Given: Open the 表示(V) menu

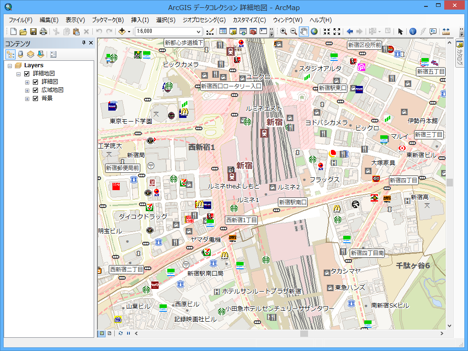Looking at the screenshot, I should coord(75,20).
